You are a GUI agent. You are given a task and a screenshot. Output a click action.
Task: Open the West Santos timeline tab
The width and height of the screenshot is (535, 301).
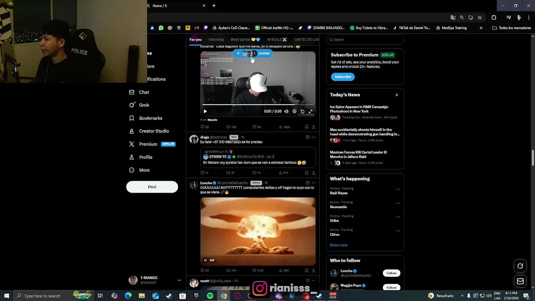[x=245, y=40]
